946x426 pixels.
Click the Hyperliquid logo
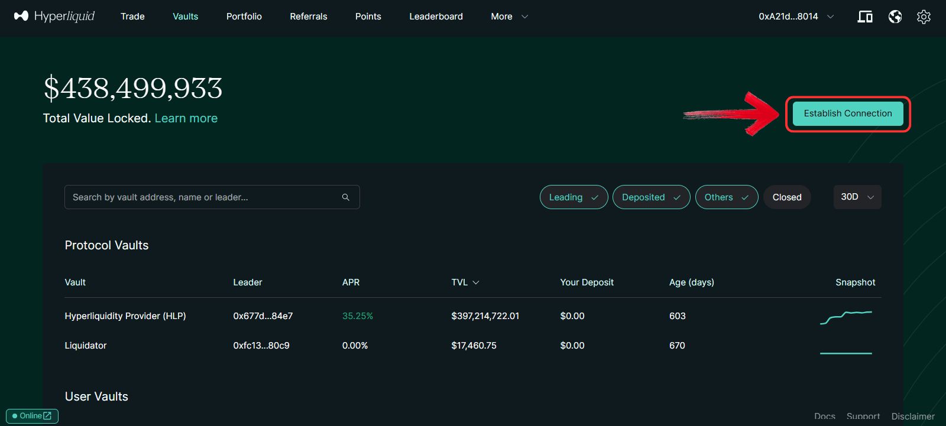coord(54,16)
